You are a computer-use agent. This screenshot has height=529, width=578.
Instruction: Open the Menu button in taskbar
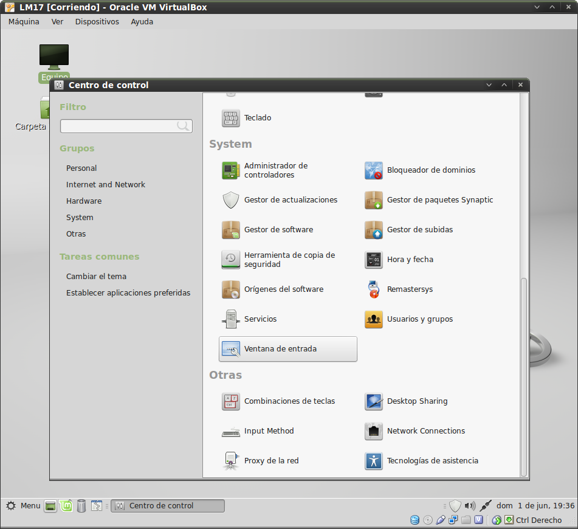tap(23, 506)
